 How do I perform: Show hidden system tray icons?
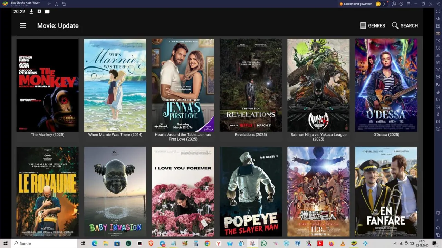pyautogui.click(x=395, y=244)
